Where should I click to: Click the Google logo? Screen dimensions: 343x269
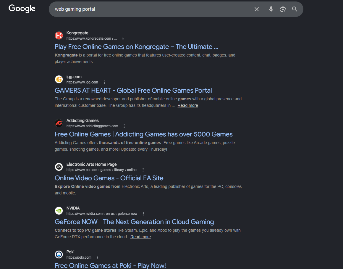pos(22,9)
